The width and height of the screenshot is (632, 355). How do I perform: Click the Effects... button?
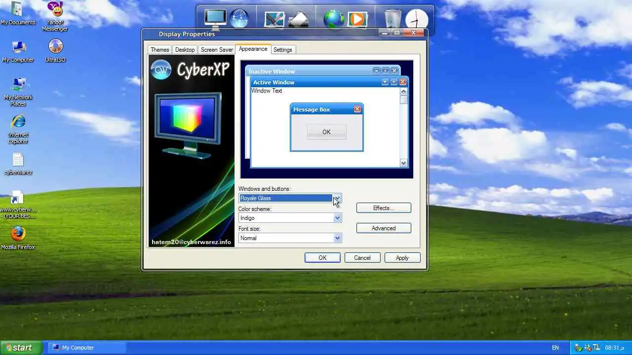tap(384, 208)
